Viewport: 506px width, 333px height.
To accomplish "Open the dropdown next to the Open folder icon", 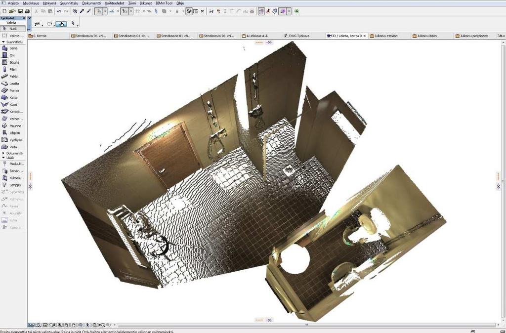I will pos(15,11).
